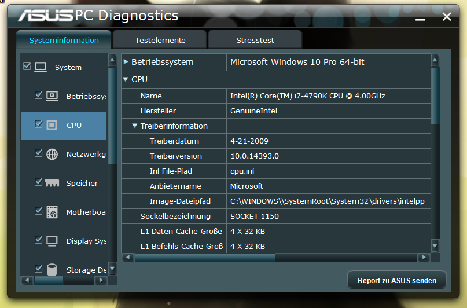The image size is (467, 308).
Task: Click sidebar vertical scrollbar down arrow
Action: 112,268
